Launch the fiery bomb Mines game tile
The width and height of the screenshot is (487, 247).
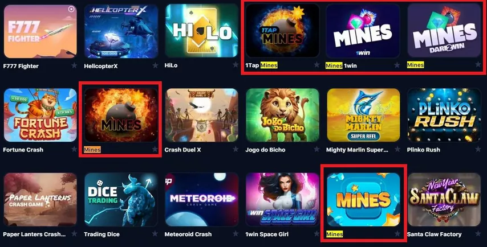click(121, 115)
